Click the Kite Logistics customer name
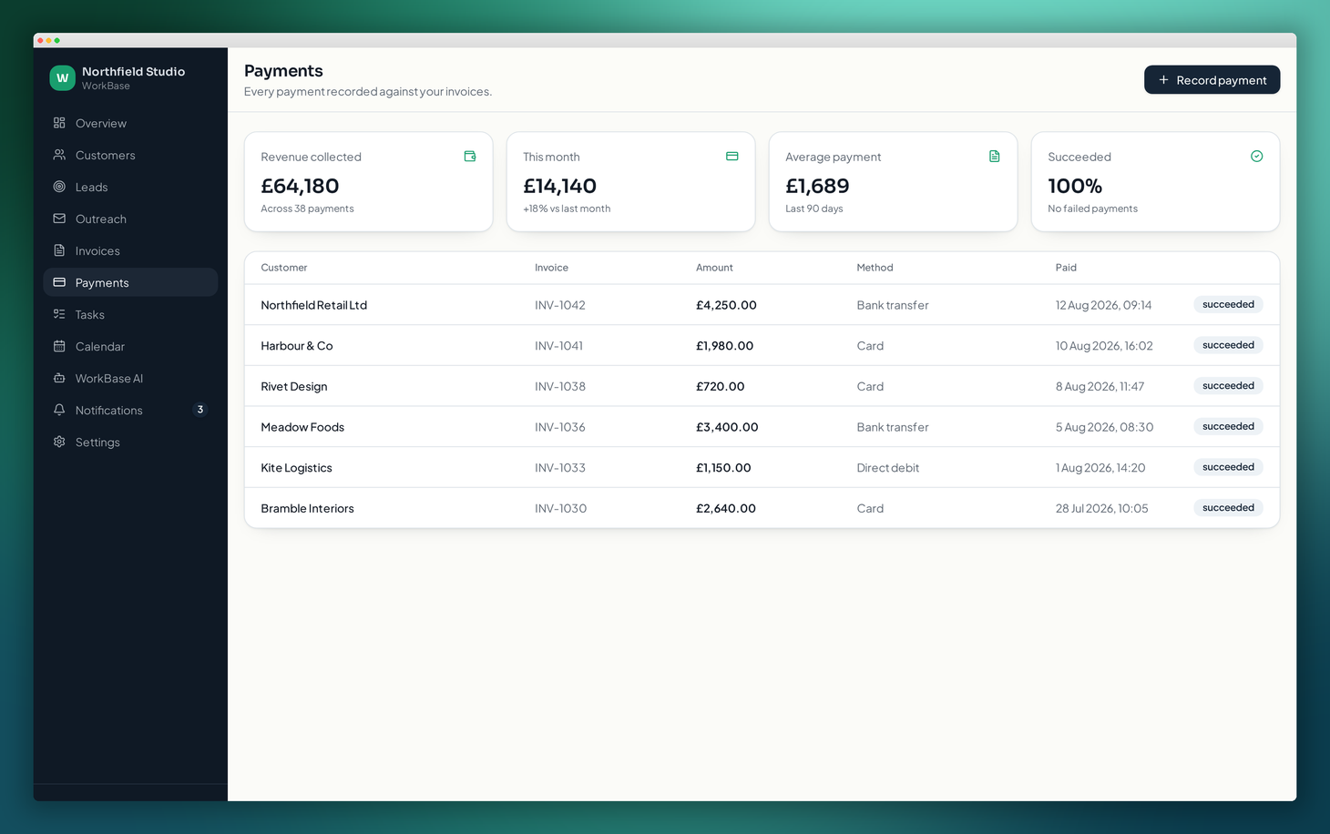Viewport: 1330px width, 834px height. point(296,468)
